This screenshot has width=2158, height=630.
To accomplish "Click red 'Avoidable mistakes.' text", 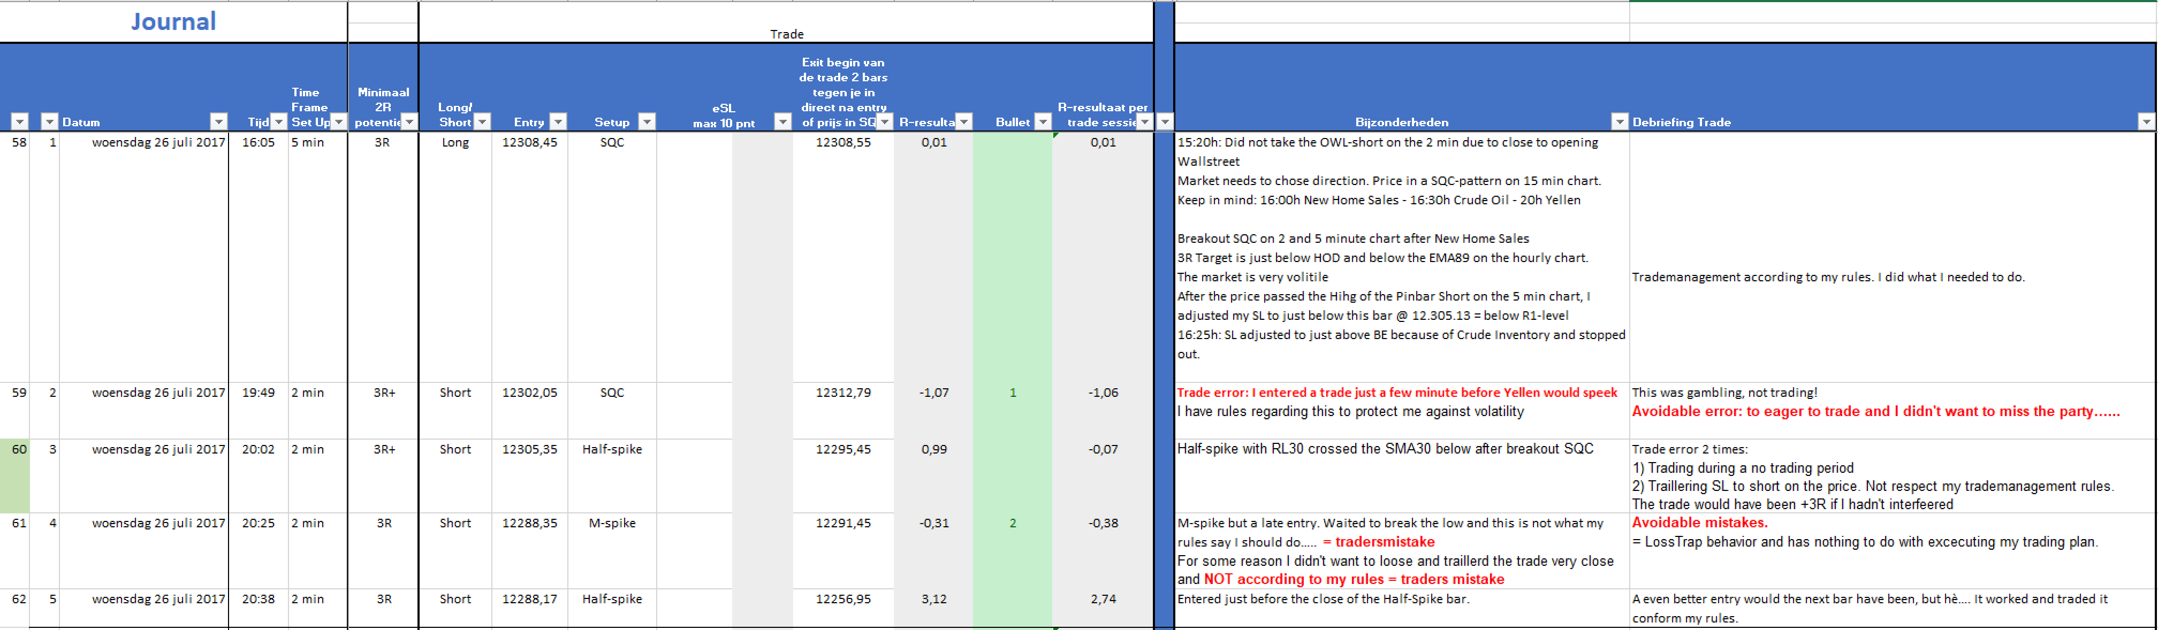I will 1700,523.
